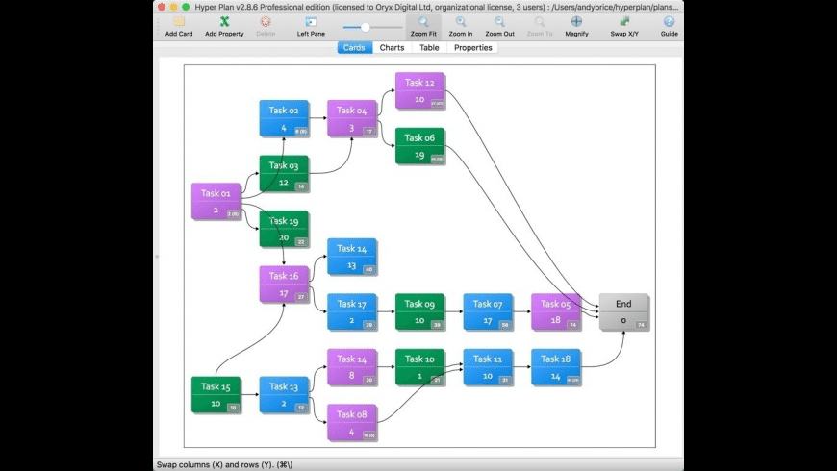Image resolution: width=837 pixels, height=471 pixels.
Task: Click the Zoom In icon
Action: [x=461, y=22]
